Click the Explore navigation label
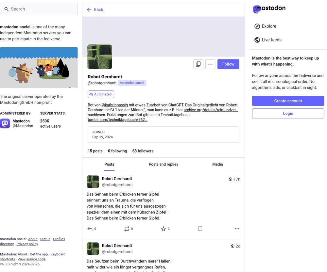Screen dimensions: 327x272 (x=269, y=26)
